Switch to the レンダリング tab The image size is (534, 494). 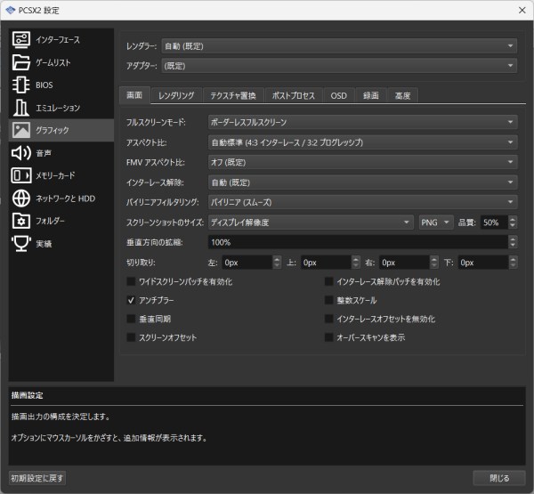[x=176, y=96]
